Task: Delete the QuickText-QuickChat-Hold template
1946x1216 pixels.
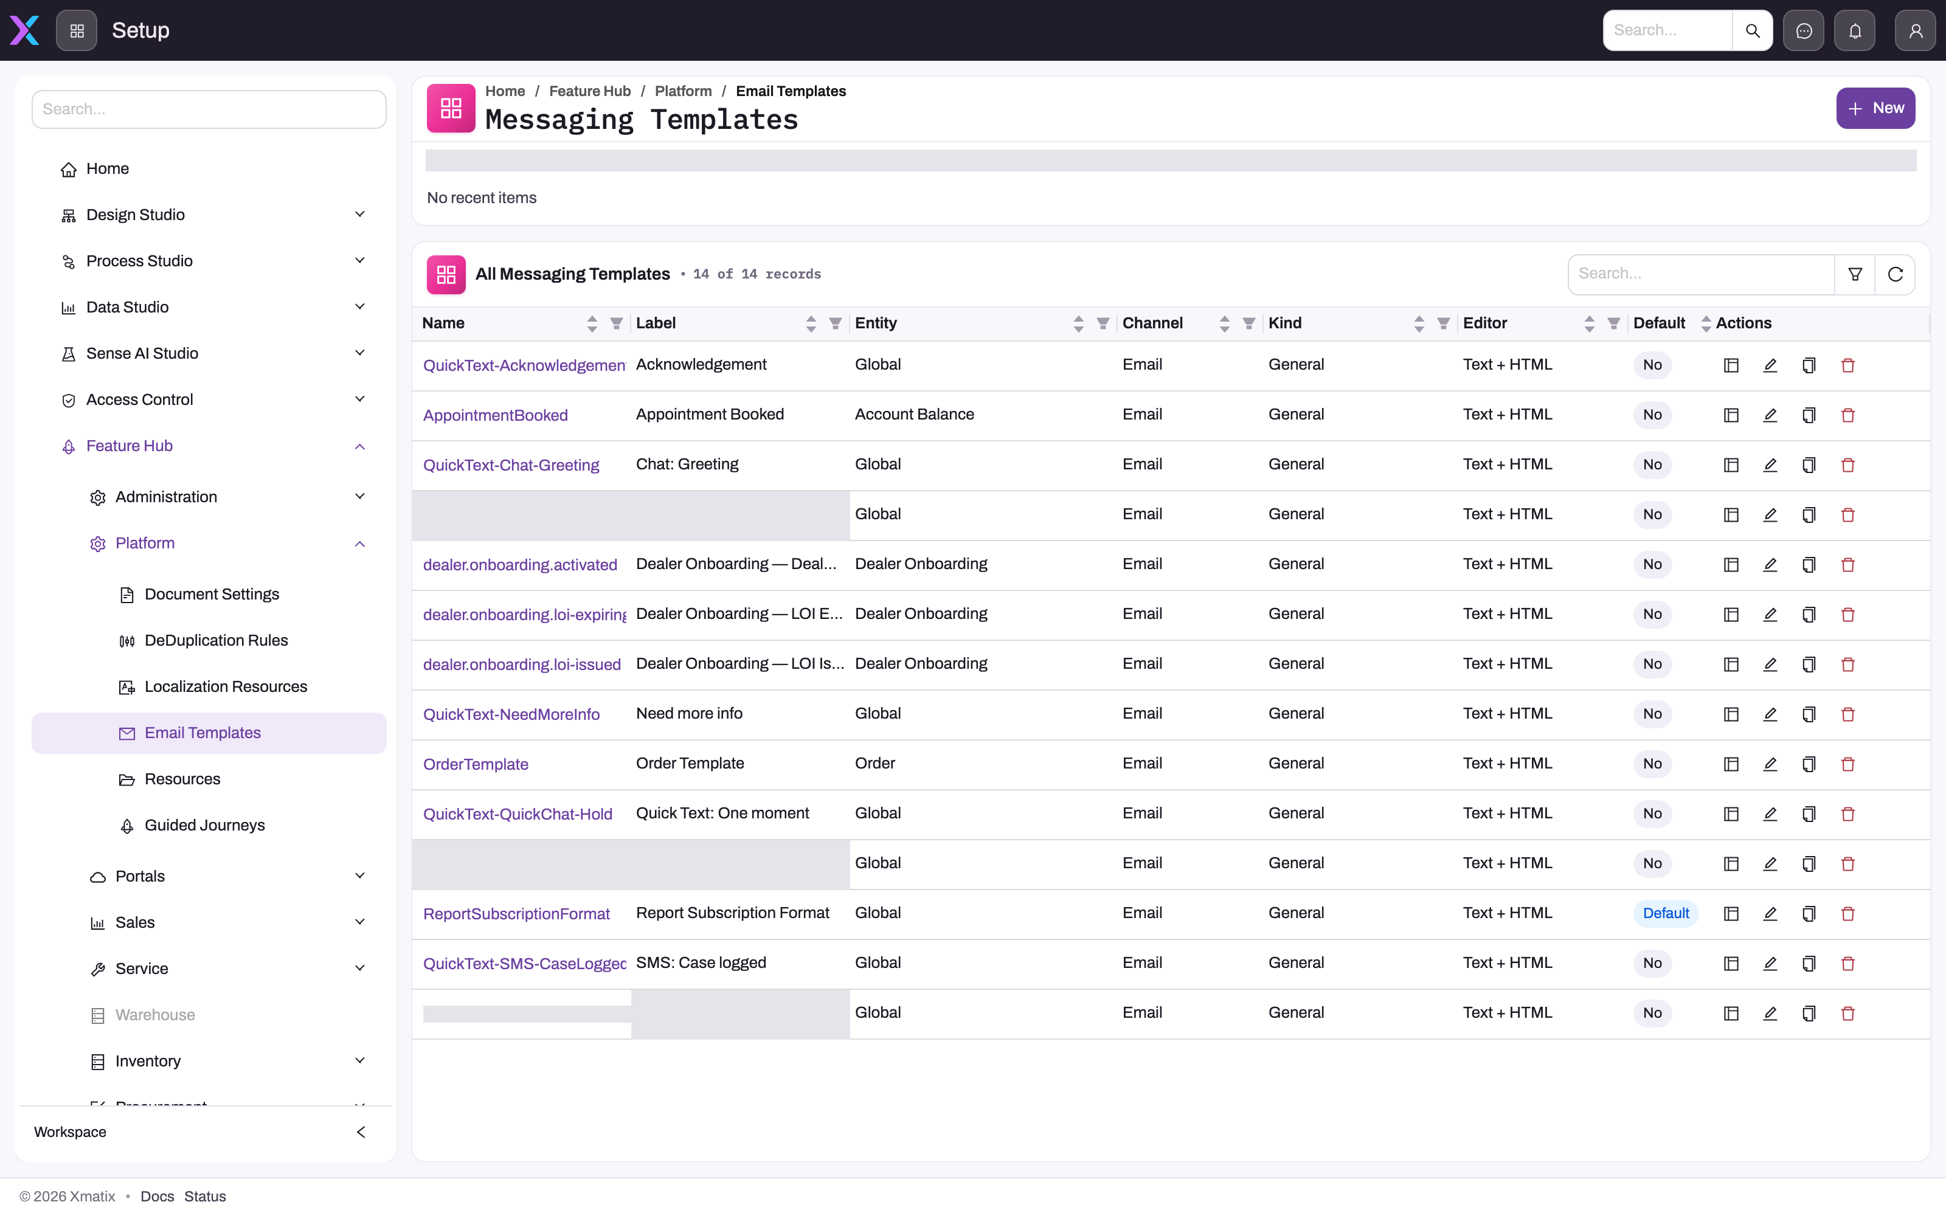Action: [1848, 814]
